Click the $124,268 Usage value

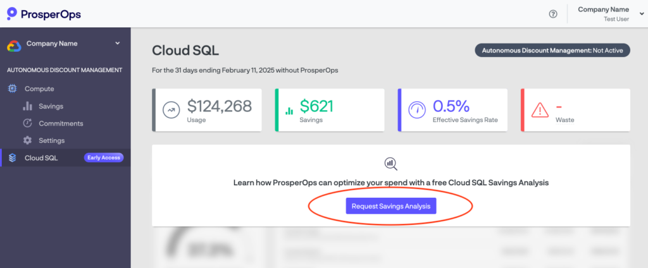tap(220, 107)
